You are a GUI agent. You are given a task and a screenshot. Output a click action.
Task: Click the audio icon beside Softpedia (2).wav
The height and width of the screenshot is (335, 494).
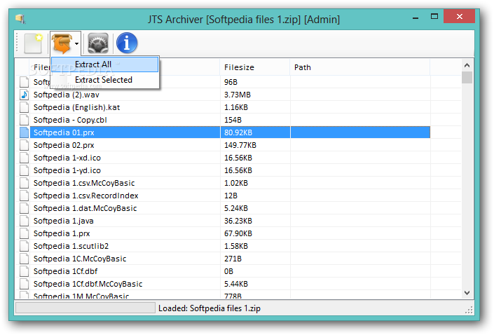25,95
